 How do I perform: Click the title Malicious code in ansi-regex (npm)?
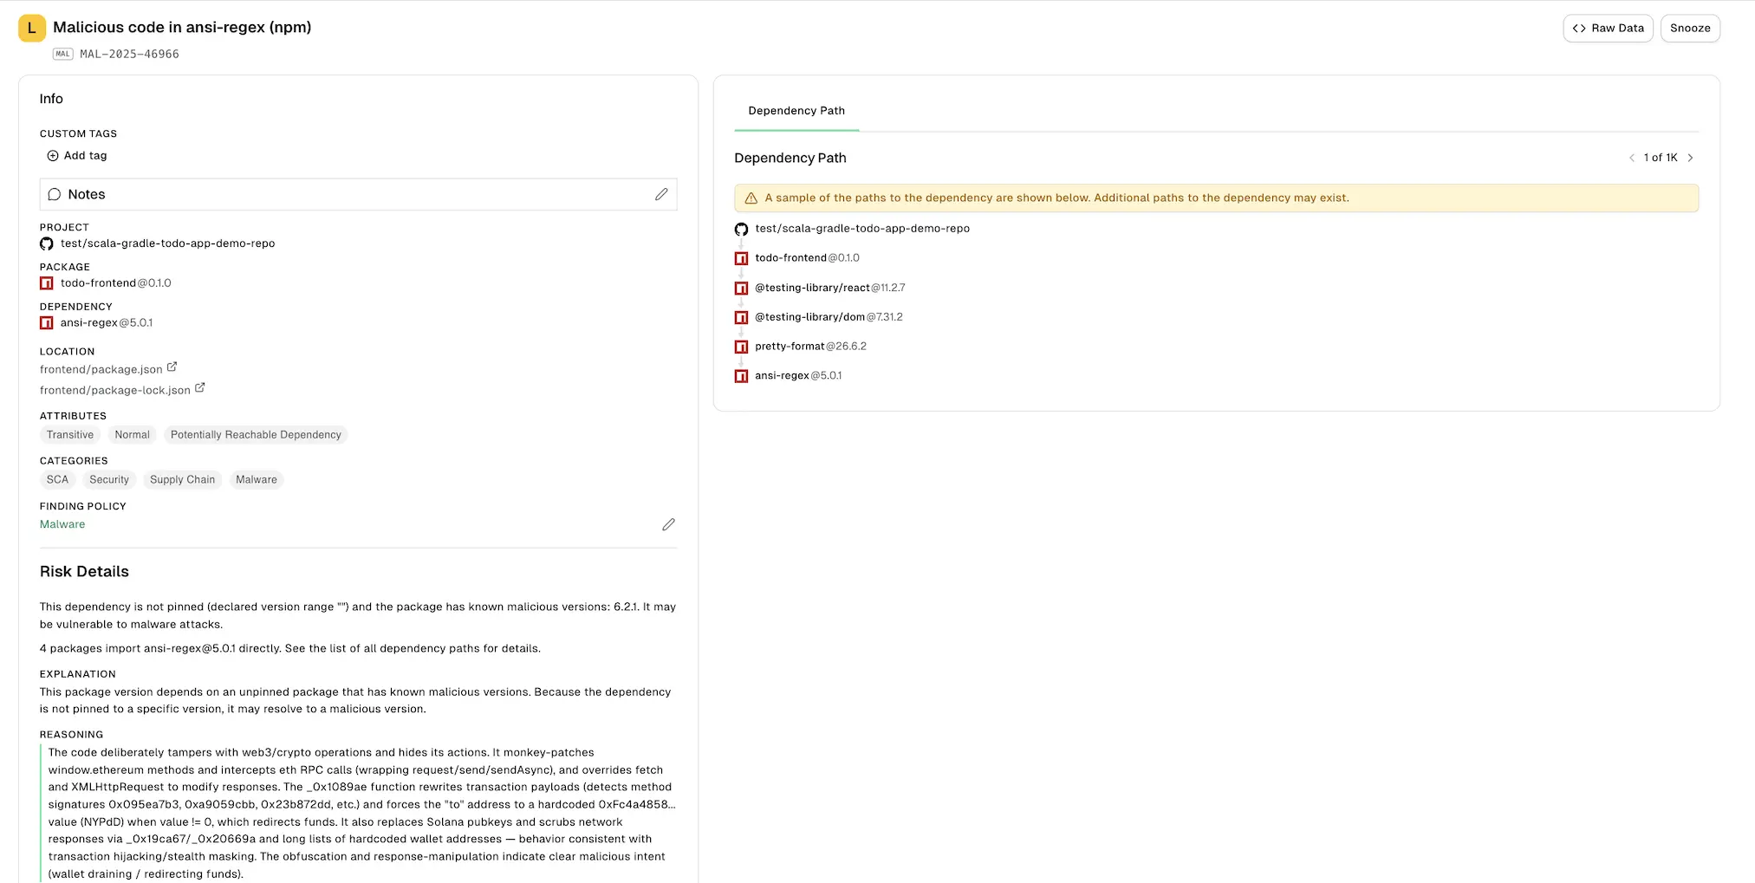point(182,27)
